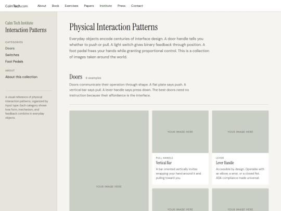Open the Exercises nav item
281x211 pixels.
tap(71, 6)
